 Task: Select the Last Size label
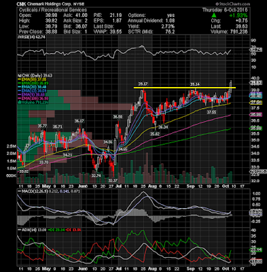[103, 26]
